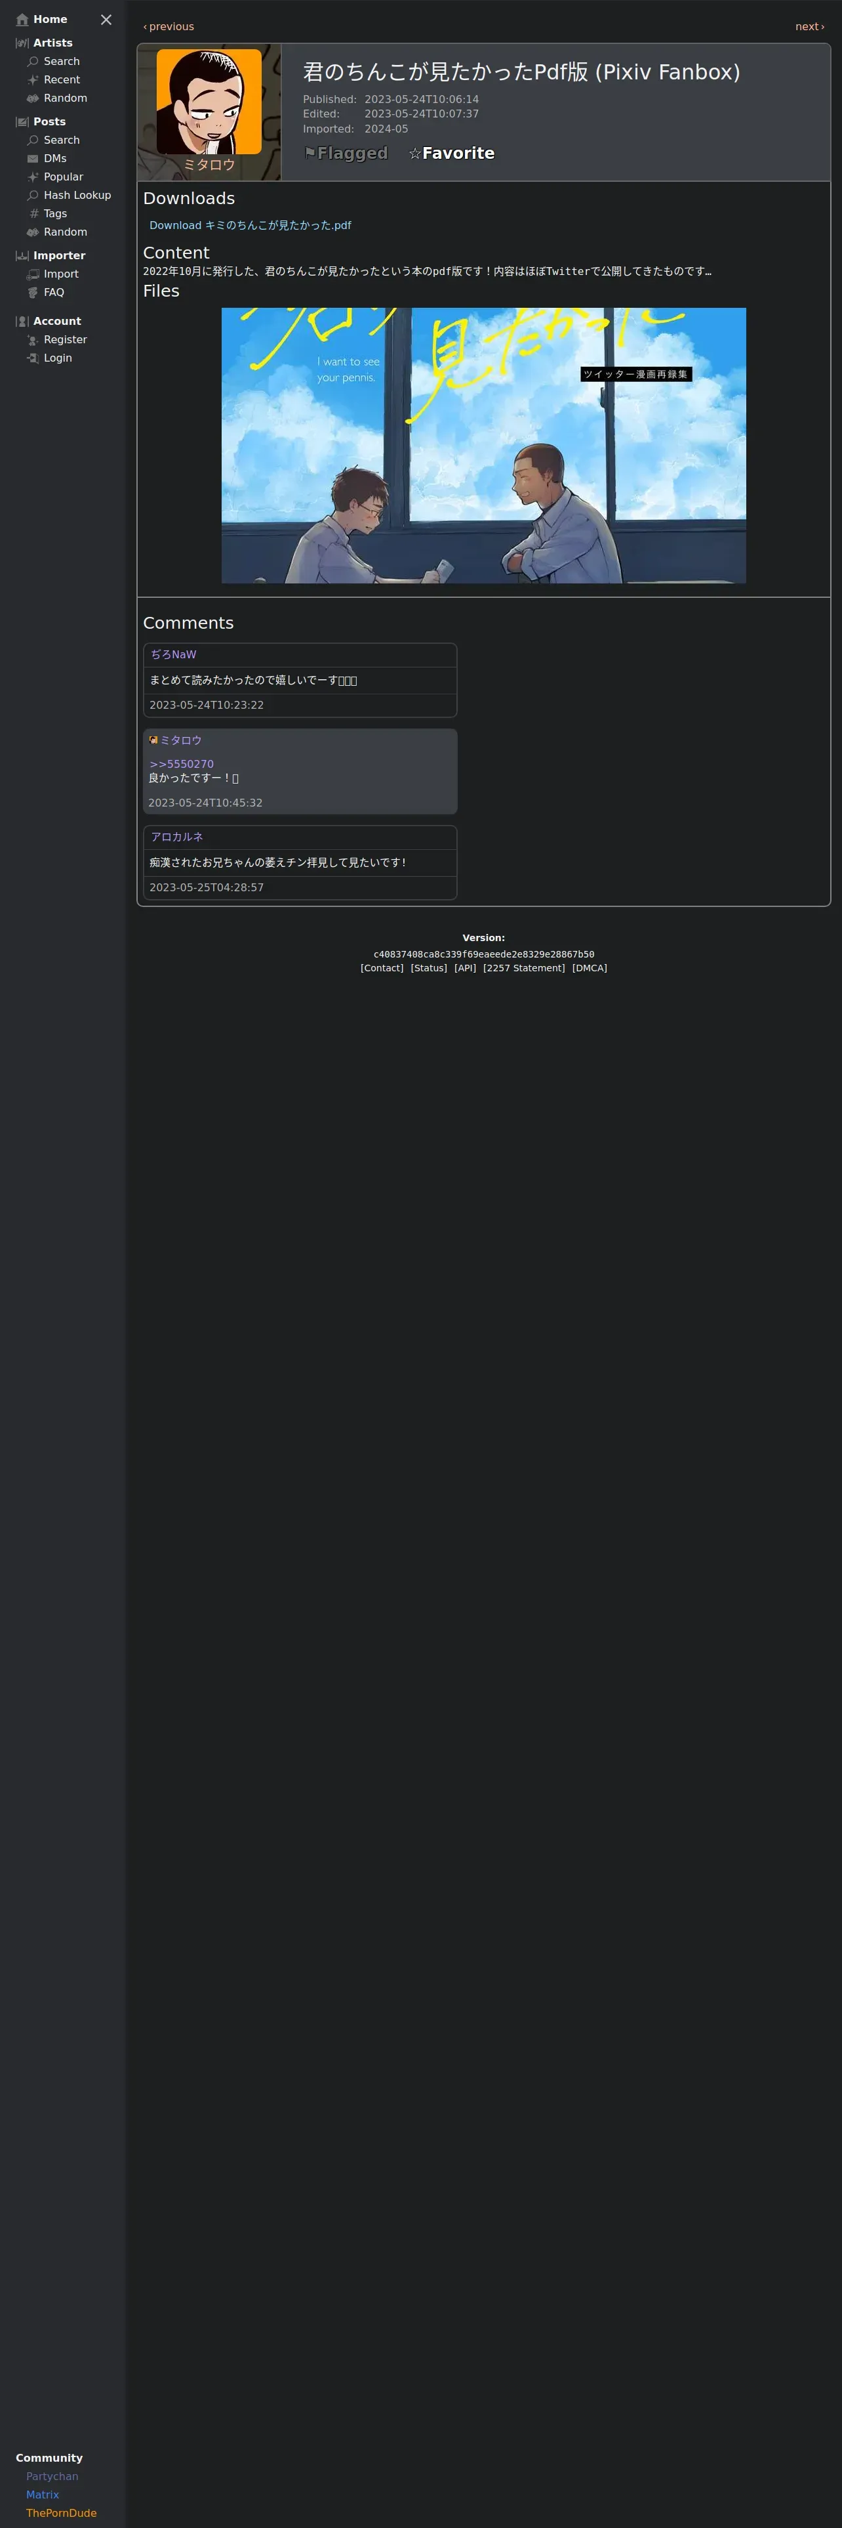The image size is (842, 2528).
Task: Open the artist avatar image in header
Action: click(209, 102)
